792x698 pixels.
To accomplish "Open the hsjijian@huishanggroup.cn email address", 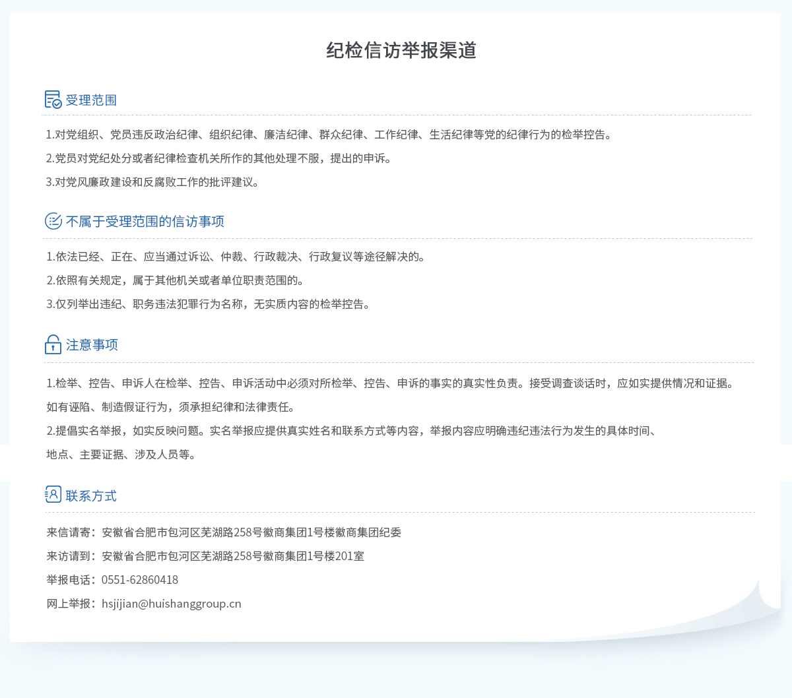I will (171, 604).
